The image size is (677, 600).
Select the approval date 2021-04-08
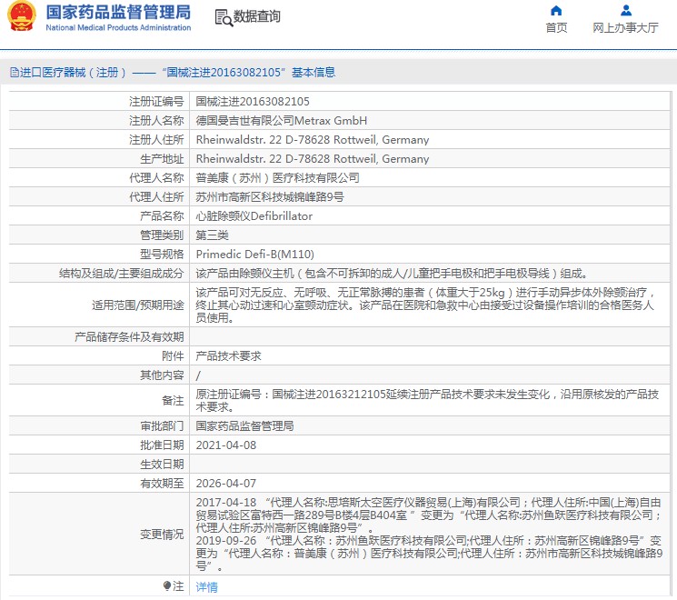coord(226,445)
